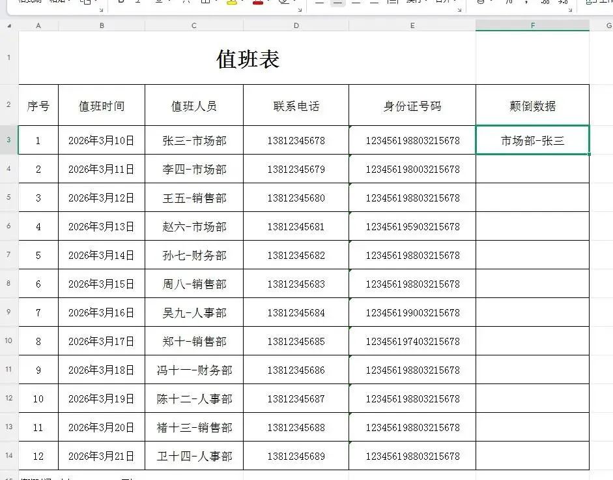The height and width of the screenshot is (480, 613).
Task: Select row 3 header
Action: click(x=9, y=140)
